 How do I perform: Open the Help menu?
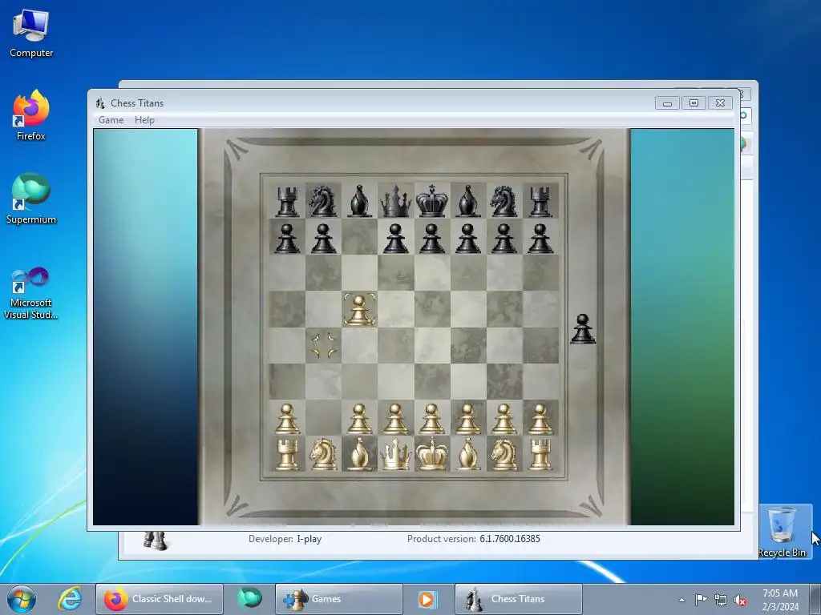144,120
